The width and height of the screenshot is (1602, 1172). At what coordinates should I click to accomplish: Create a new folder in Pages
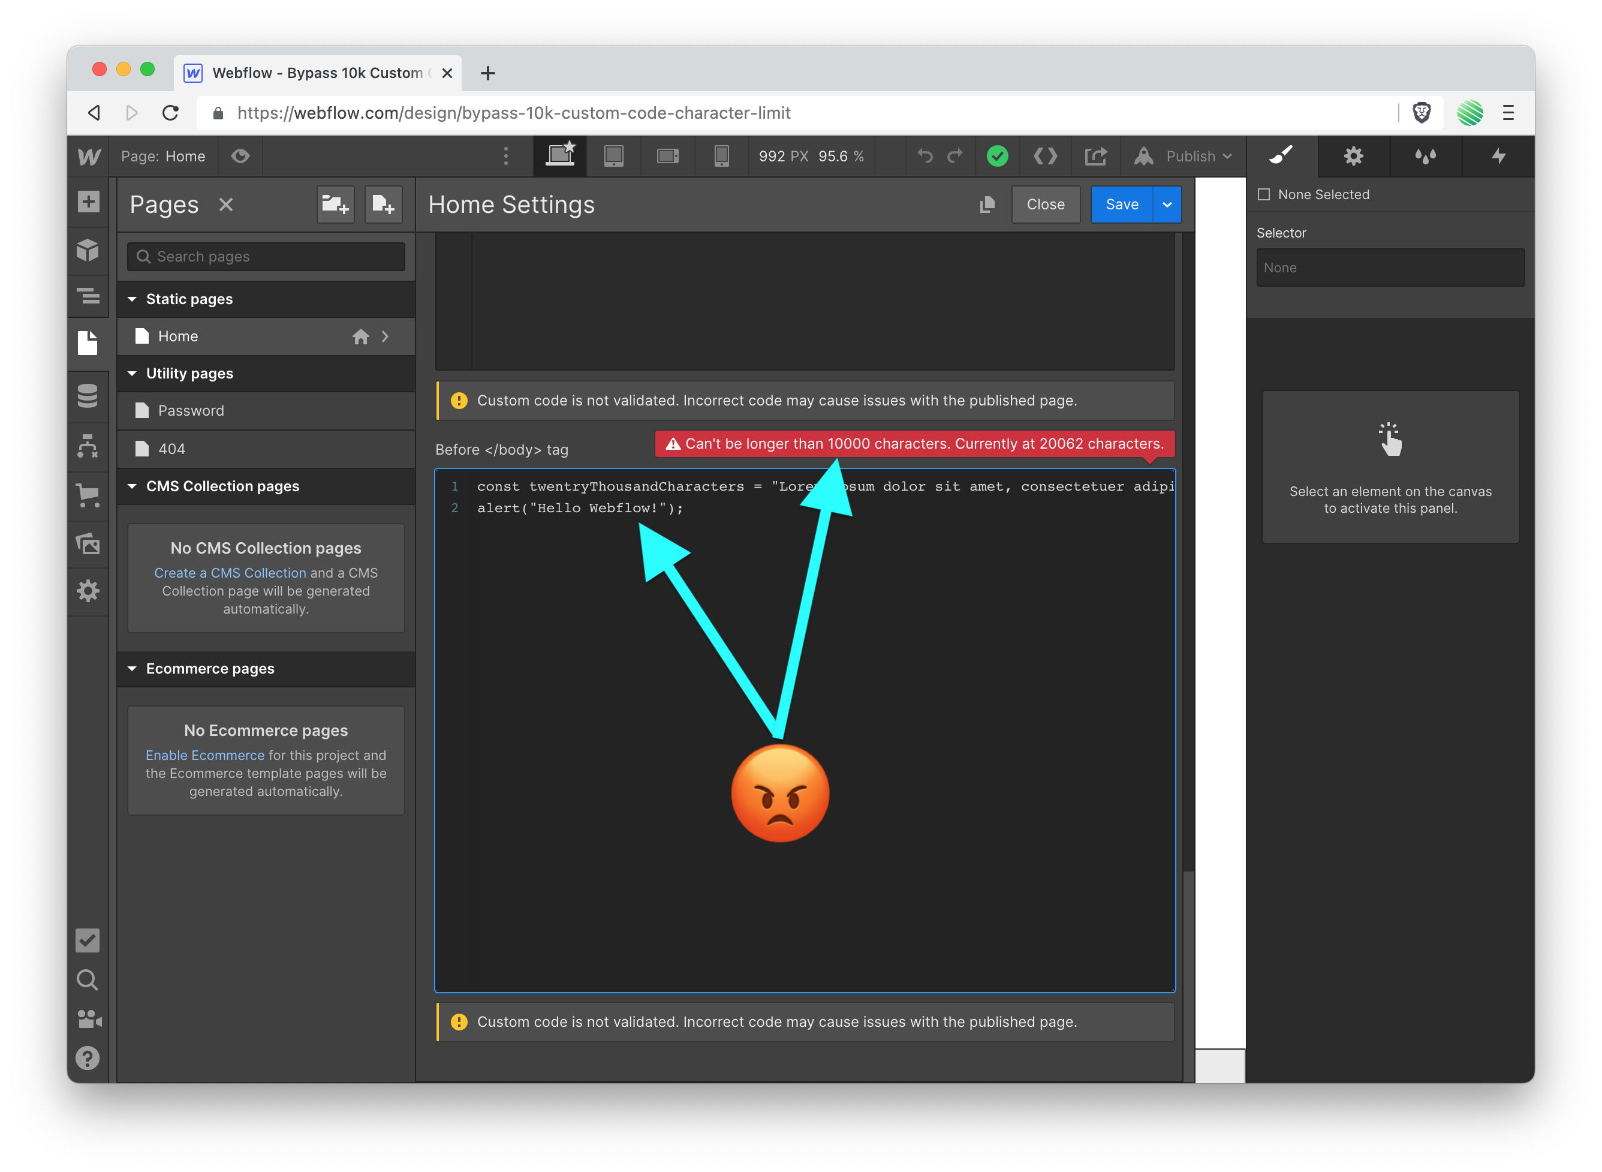coord(335,205)
